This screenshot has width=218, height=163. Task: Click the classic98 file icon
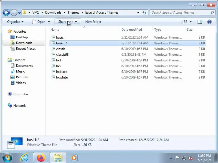[x=53, y=54]
